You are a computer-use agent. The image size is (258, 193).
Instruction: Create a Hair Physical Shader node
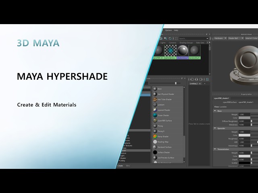168,94
